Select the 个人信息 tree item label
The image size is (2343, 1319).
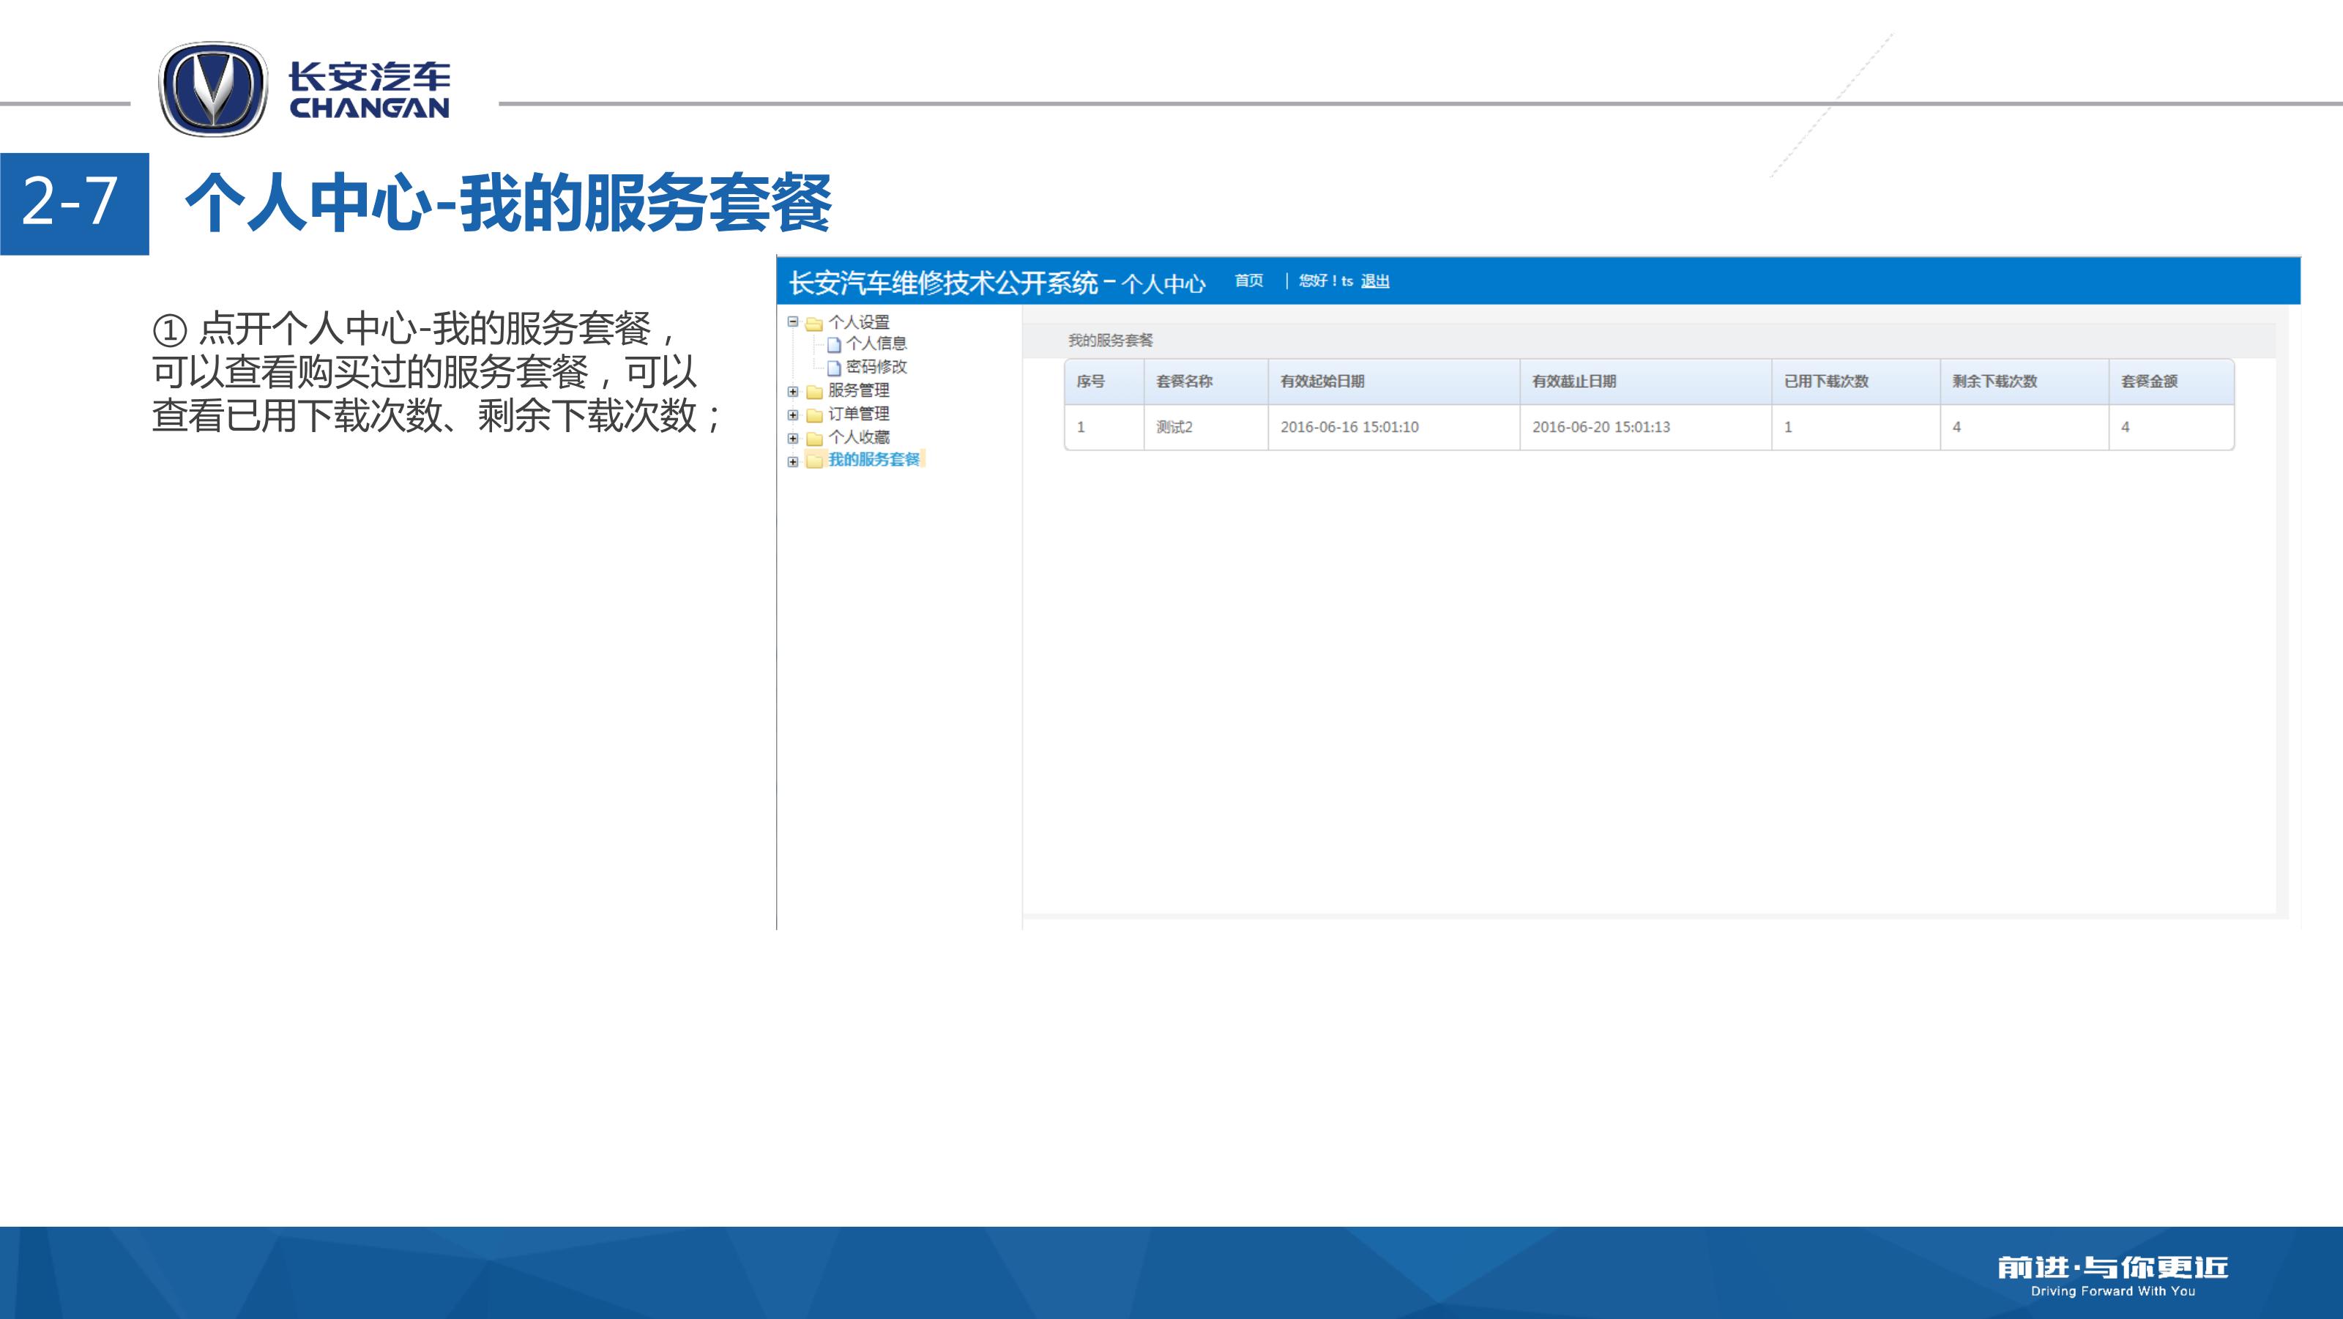tap(876, 344)
